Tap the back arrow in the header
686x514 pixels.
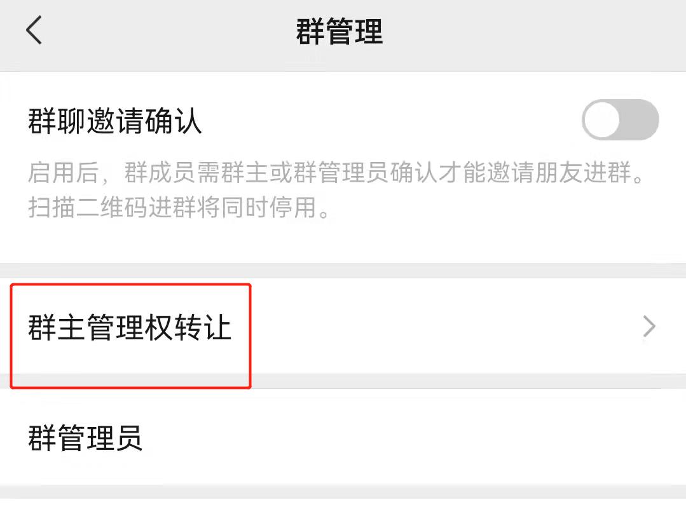coord(34,30)
